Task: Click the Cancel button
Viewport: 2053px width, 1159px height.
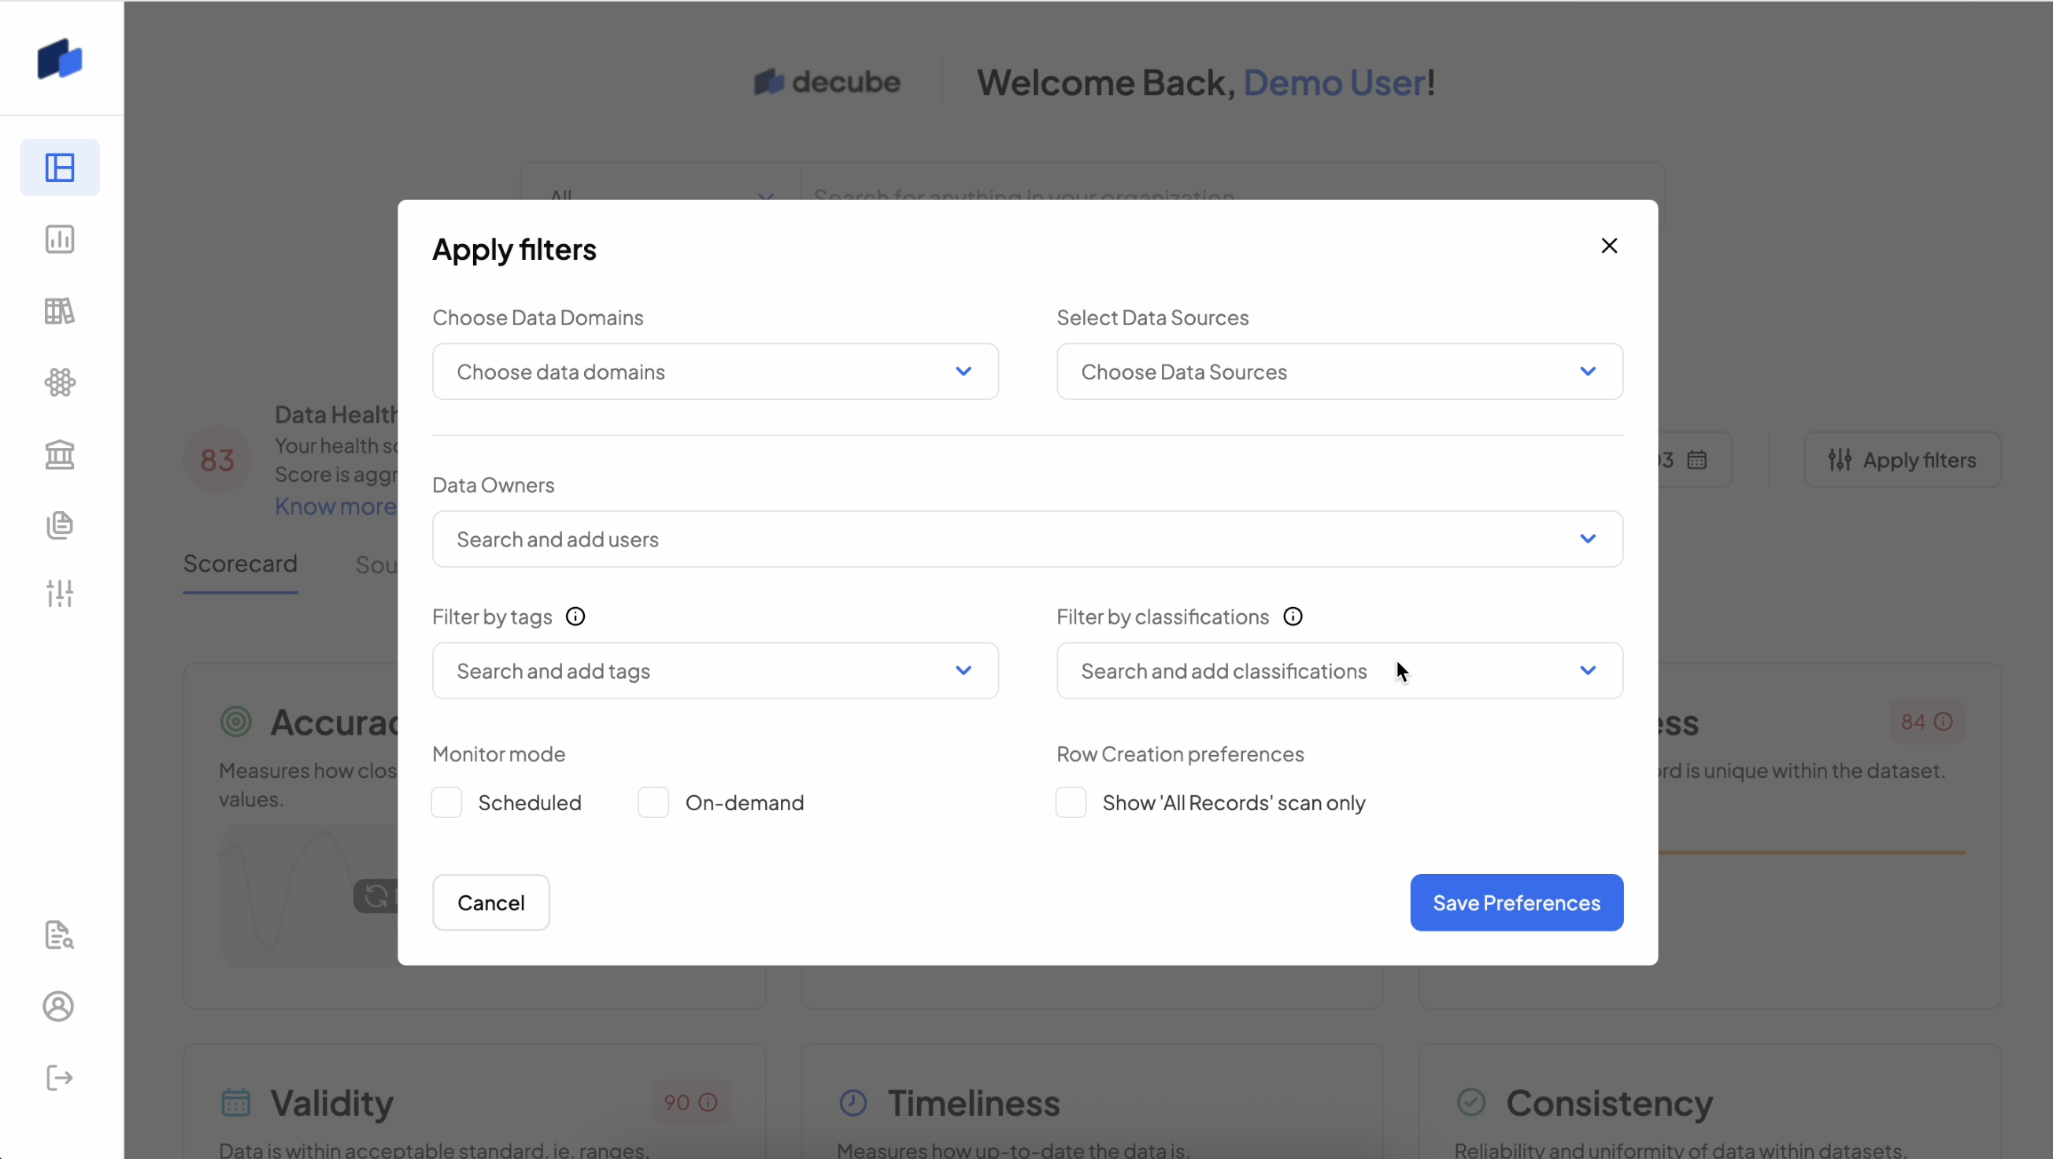Action: 491,903
